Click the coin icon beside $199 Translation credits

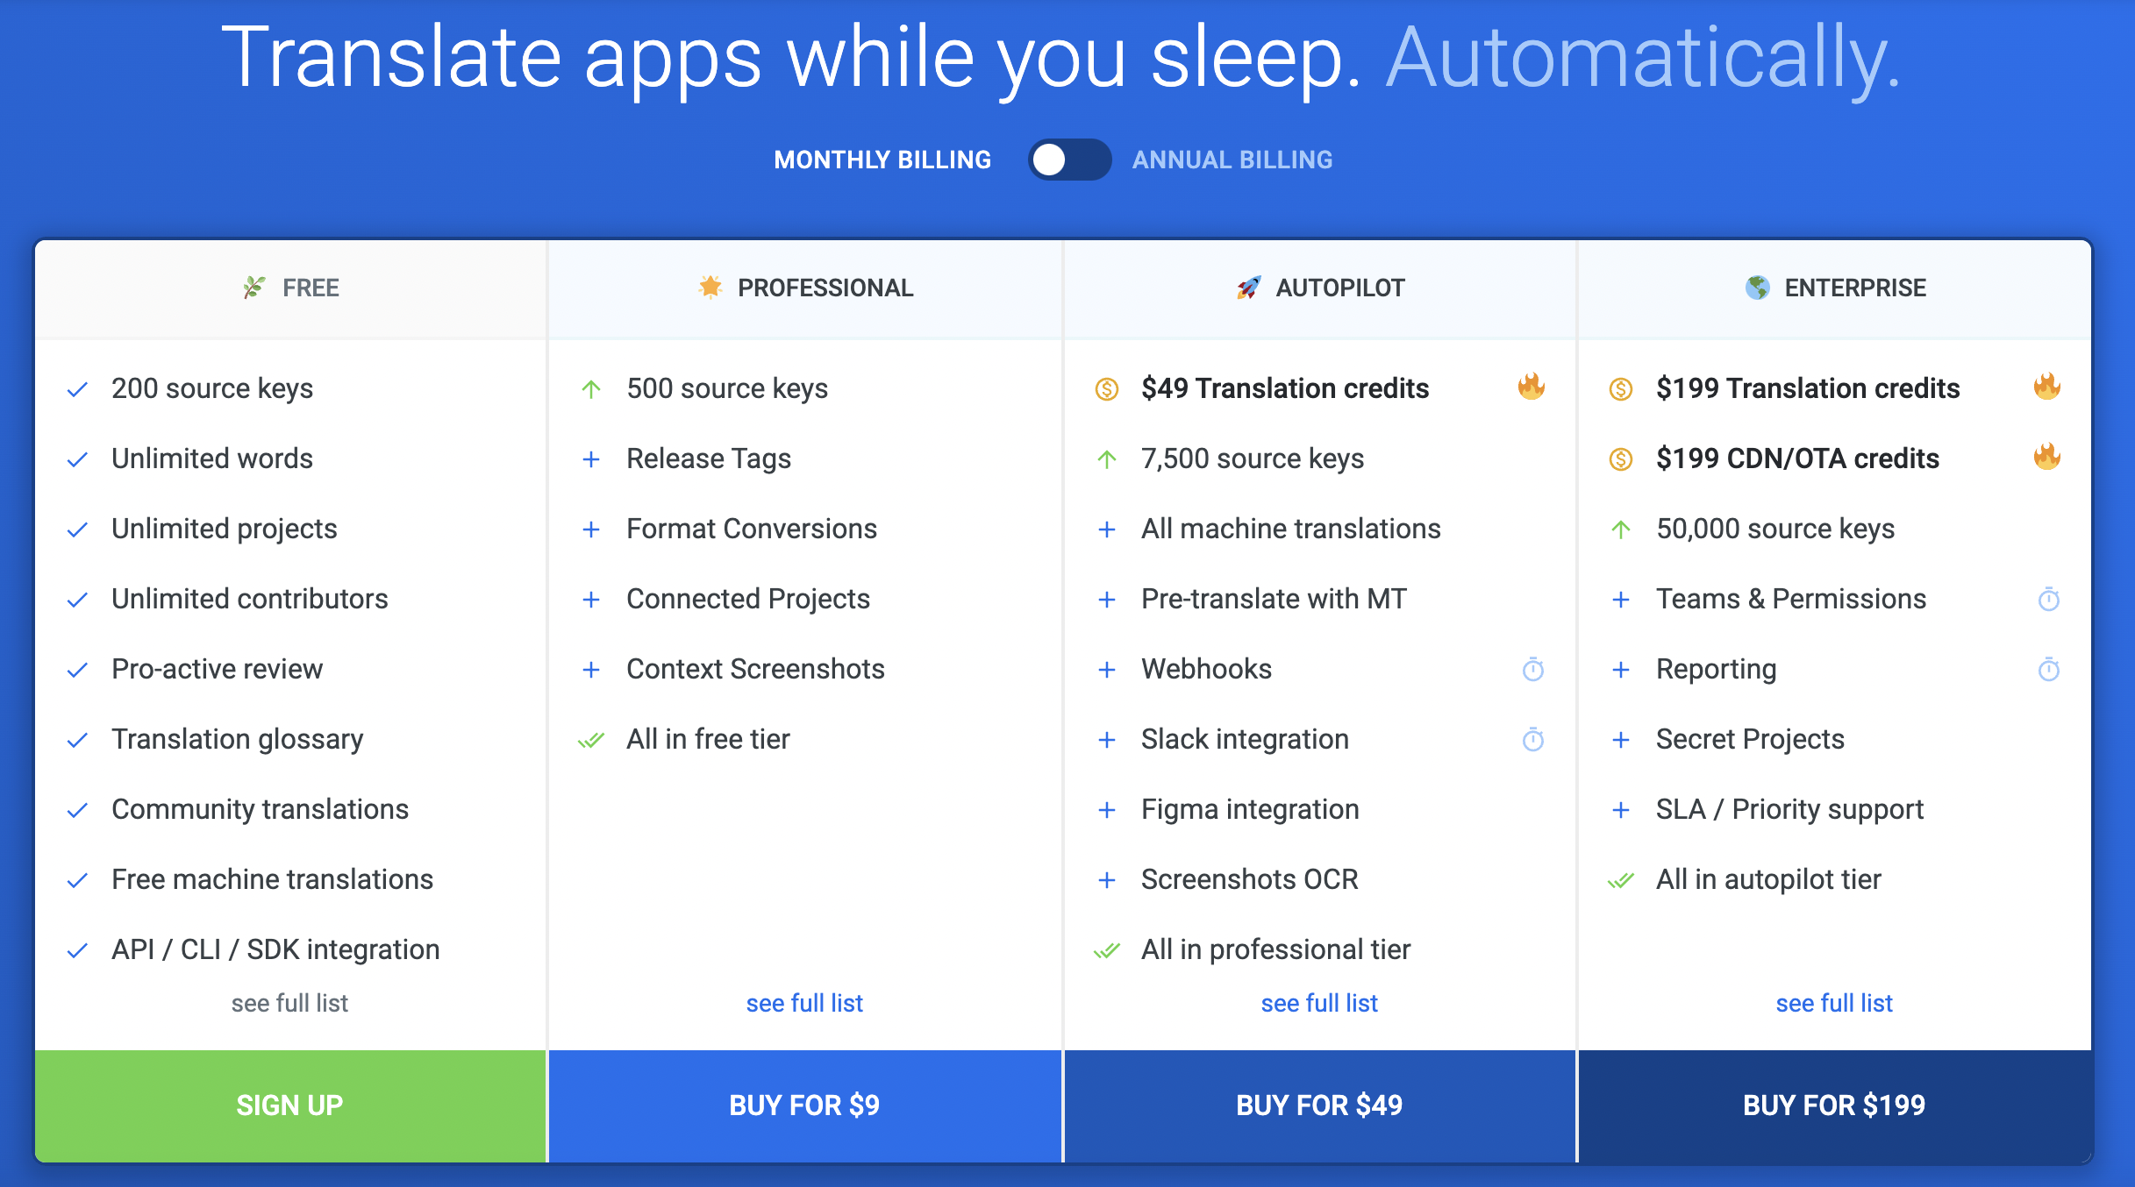(1621, 388)
